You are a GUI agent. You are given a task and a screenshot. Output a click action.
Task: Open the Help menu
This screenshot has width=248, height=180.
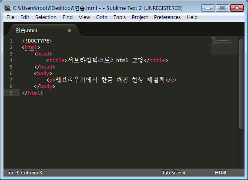click(x=192, y=17)
